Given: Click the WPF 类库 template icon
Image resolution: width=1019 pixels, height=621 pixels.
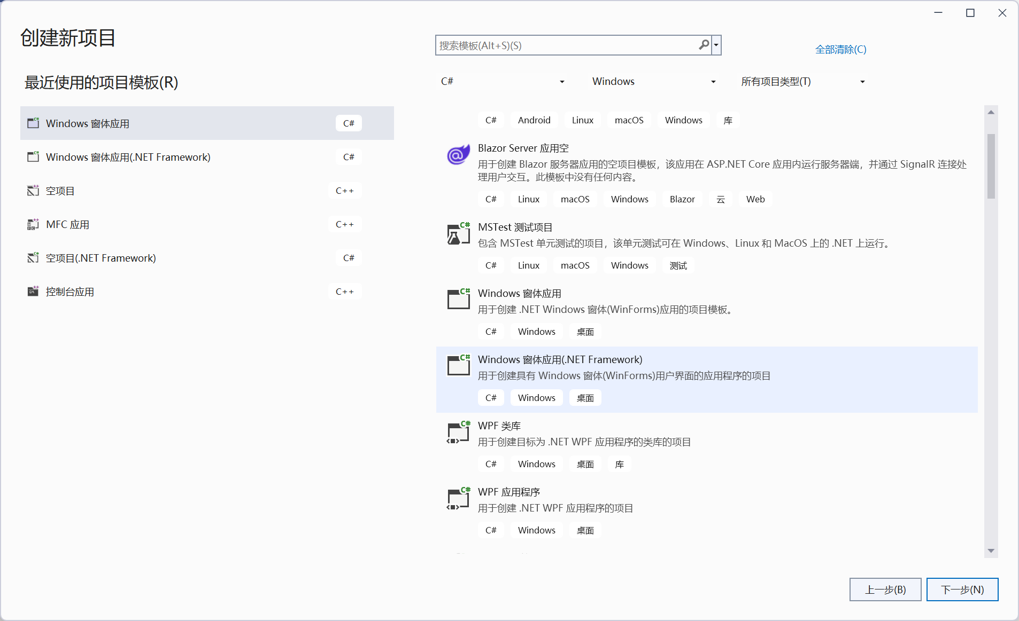Looking at the screenshot, I should point(458,433).
